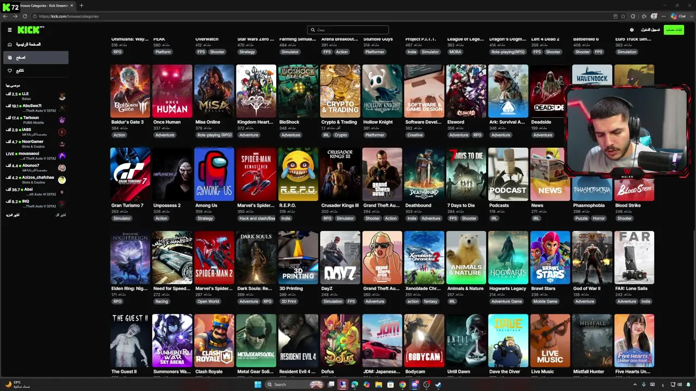Open the browser profile avatar

pyautogui.click(x=654, y=16)
